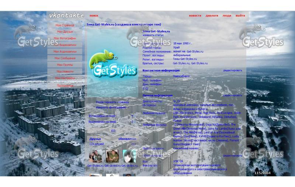Click university value УПК '09

(178, 161)
